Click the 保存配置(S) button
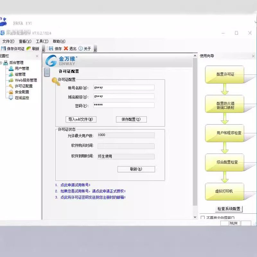The height and width of the screenshot is (257, 257). pos(131,119)
